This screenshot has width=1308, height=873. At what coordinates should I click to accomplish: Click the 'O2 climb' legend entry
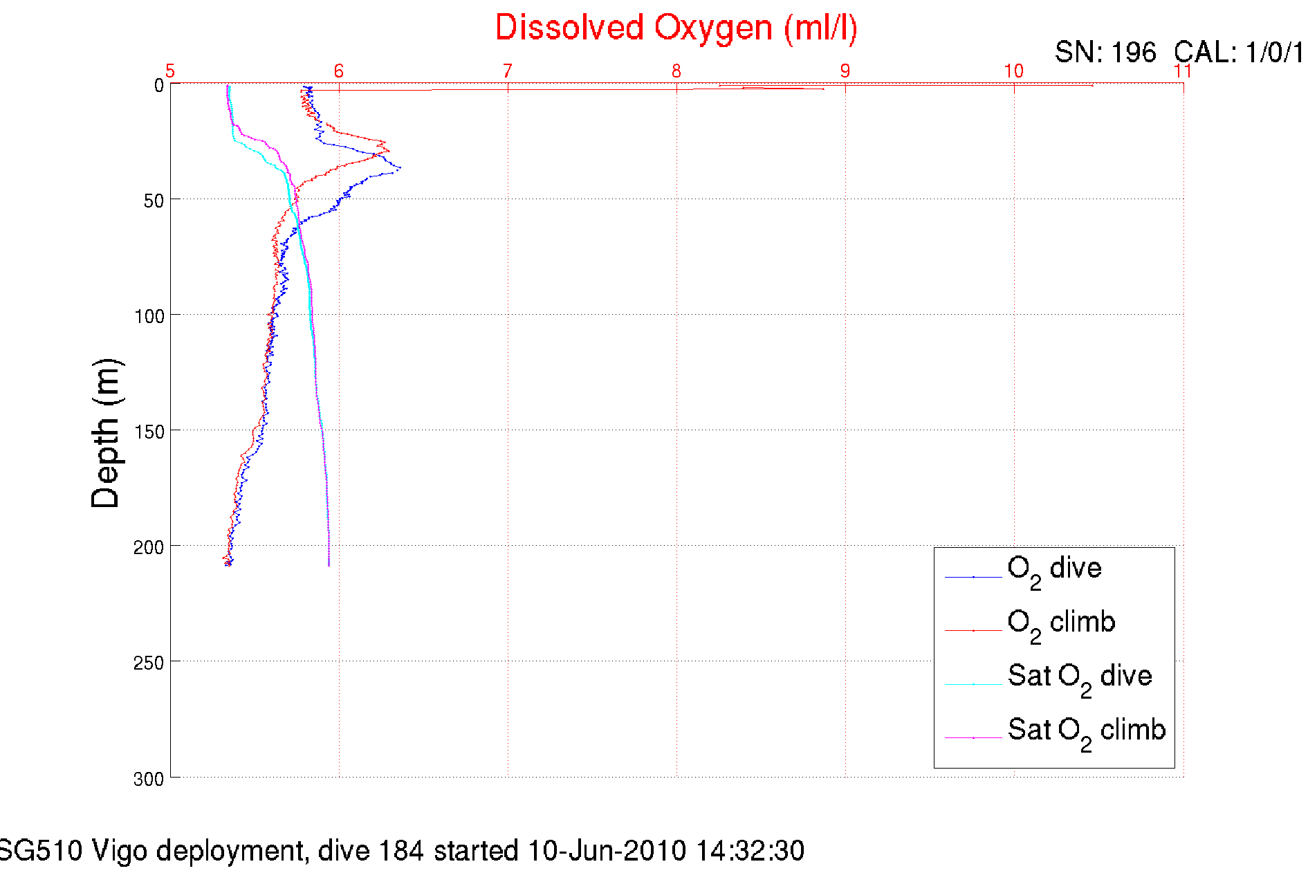point(1061,626)
